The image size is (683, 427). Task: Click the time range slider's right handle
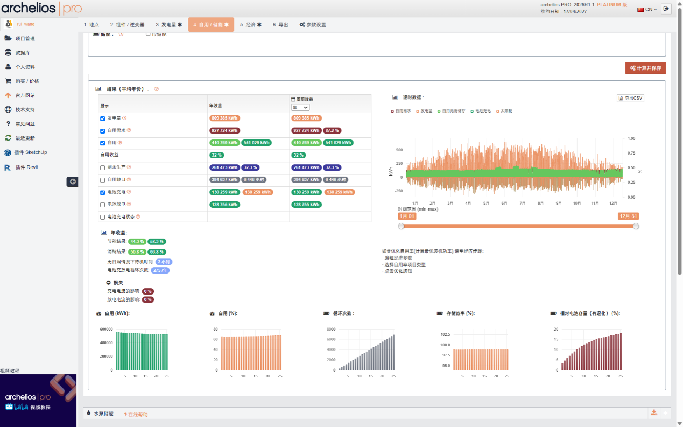click(636, 227)
